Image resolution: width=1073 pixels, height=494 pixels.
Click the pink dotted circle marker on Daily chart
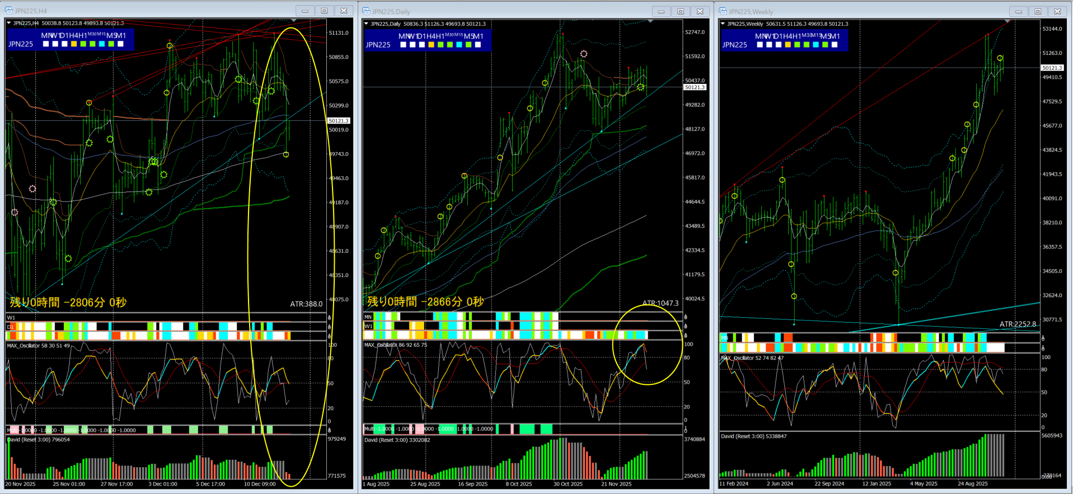(584, 54)
